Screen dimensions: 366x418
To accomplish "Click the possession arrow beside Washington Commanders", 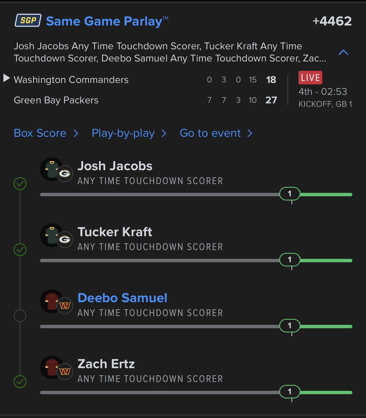I will pyautogui.click(x=7, y=78).
